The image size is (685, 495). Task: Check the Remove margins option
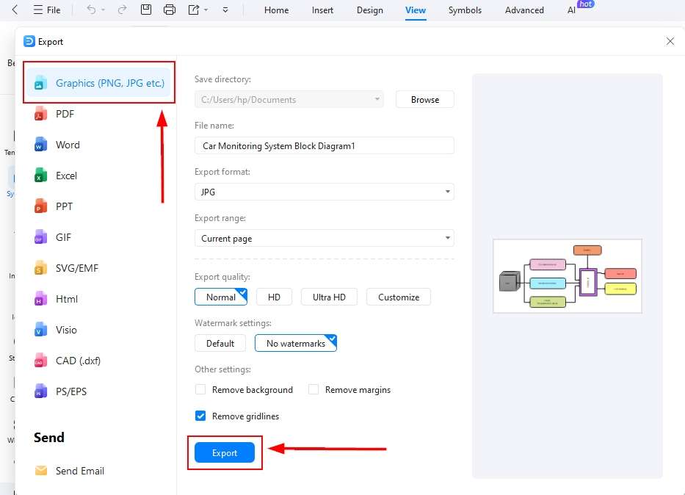pos(313,389)
